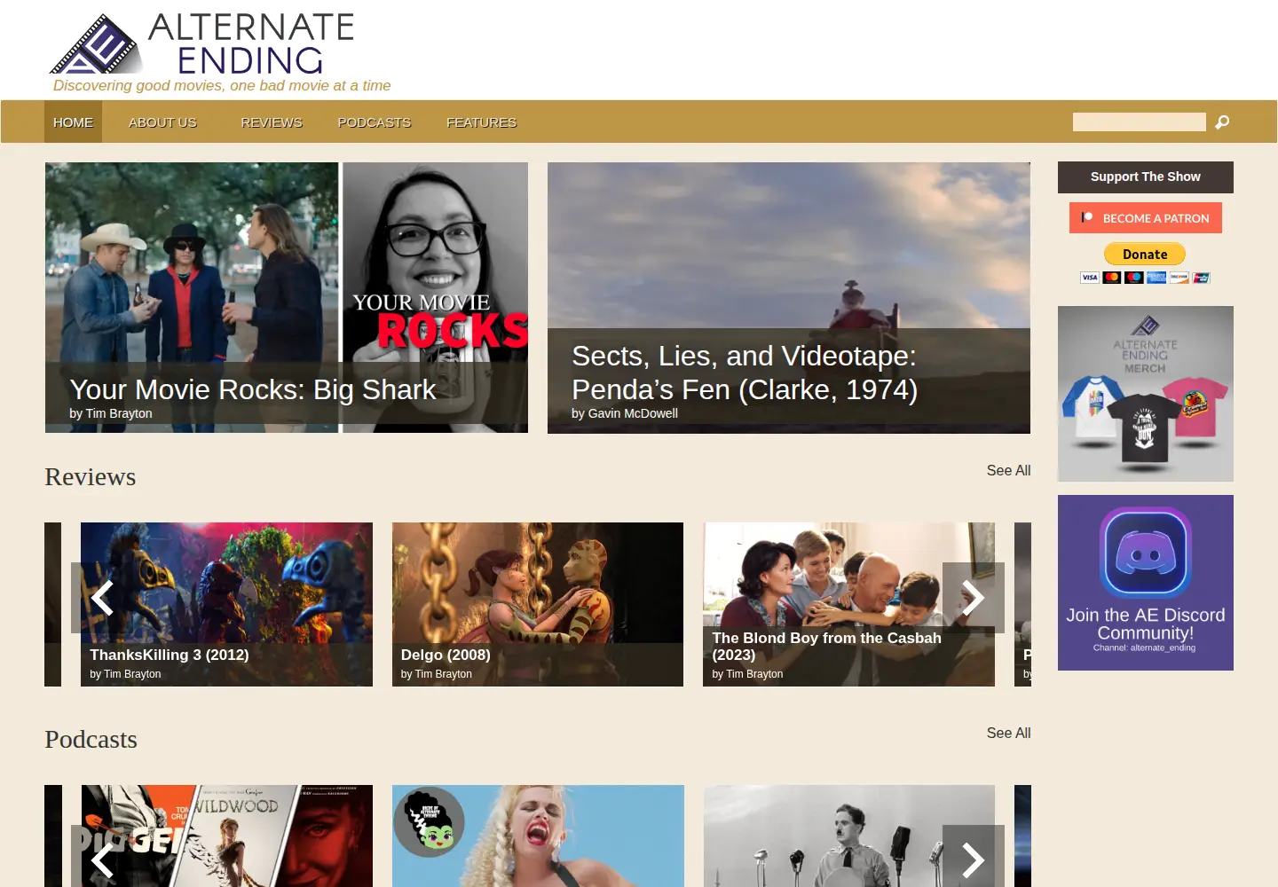Open ThanksKilling 3 (2012) review
This screenshot has width=1278, height=887.
point(226,604)
